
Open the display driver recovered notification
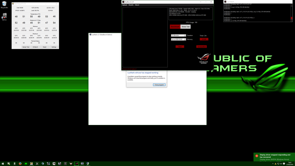tap(274, 157)
